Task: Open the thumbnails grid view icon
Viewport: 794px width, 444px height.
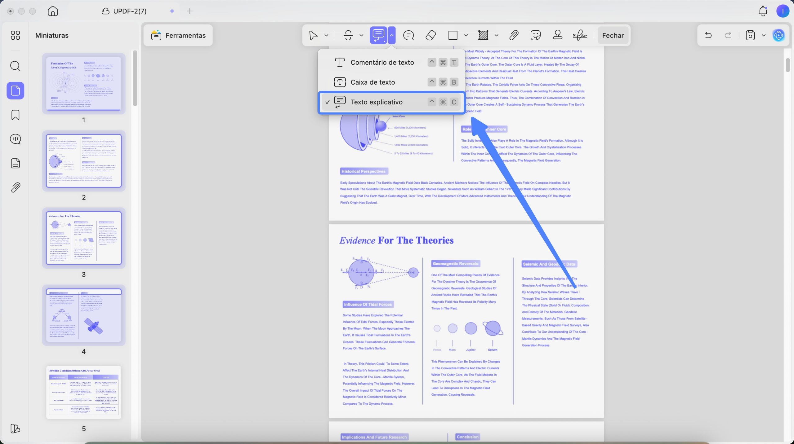Action: 15,35
